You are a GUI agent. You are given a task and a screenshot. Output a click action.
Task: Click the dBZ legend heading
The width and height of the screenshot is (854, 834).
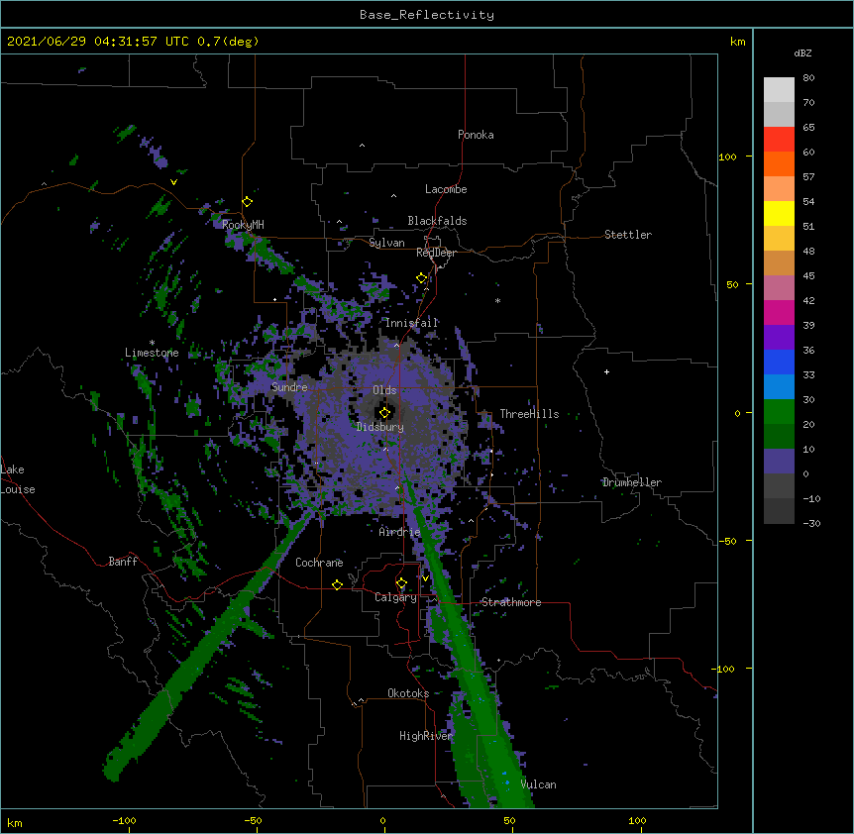pyautogui.click(x=802, y=52)
